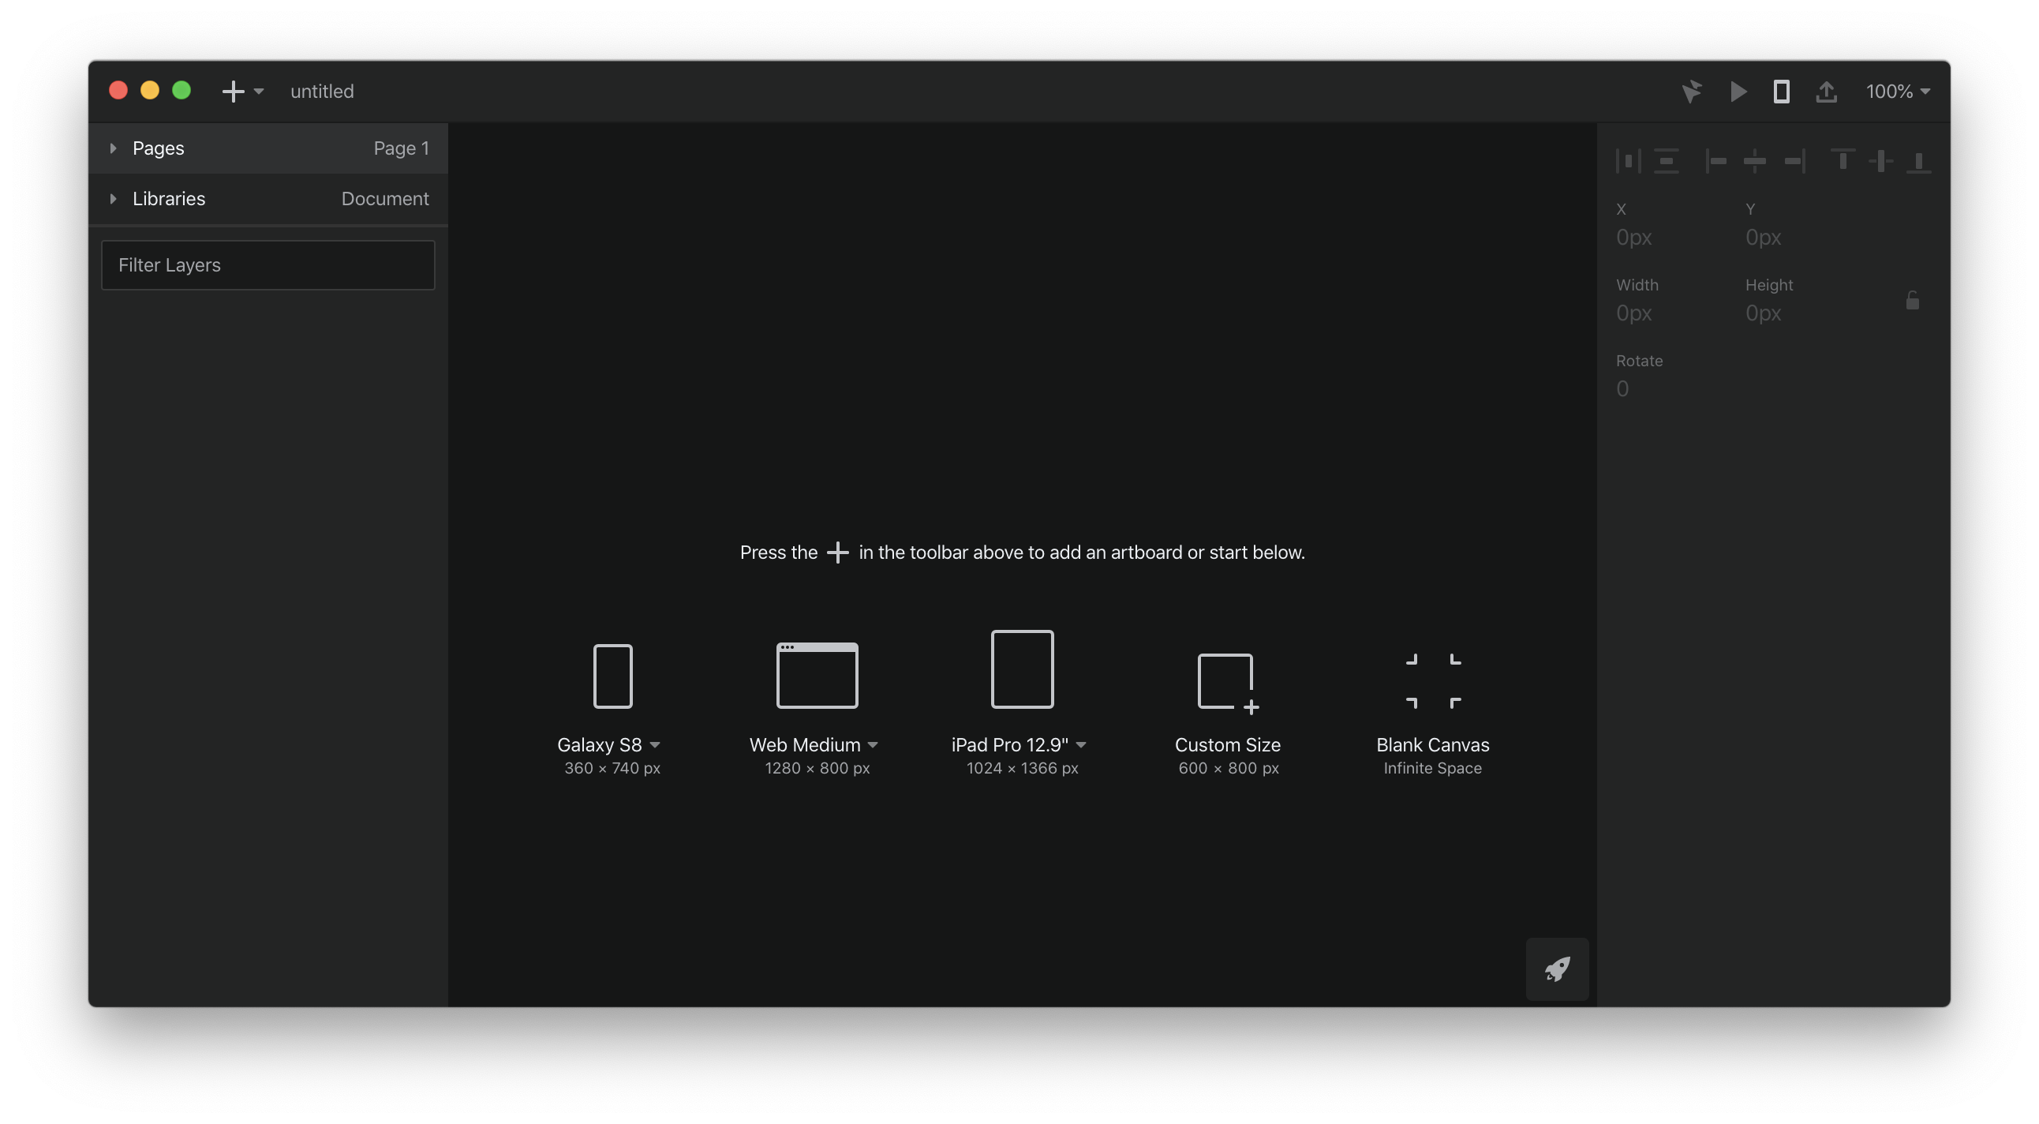Align selection to bottom edge

[1921, 161]
